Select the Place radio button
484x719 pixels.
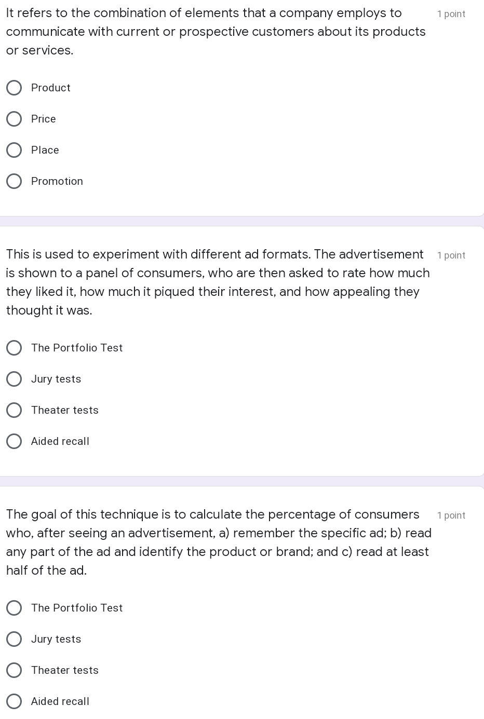(x=14, y=150)
